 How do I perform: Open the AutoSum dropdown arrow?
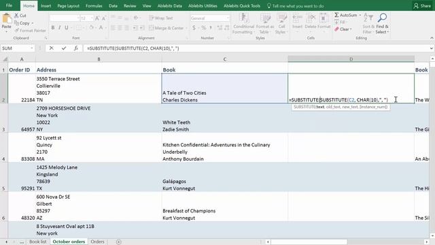[360, 15]
